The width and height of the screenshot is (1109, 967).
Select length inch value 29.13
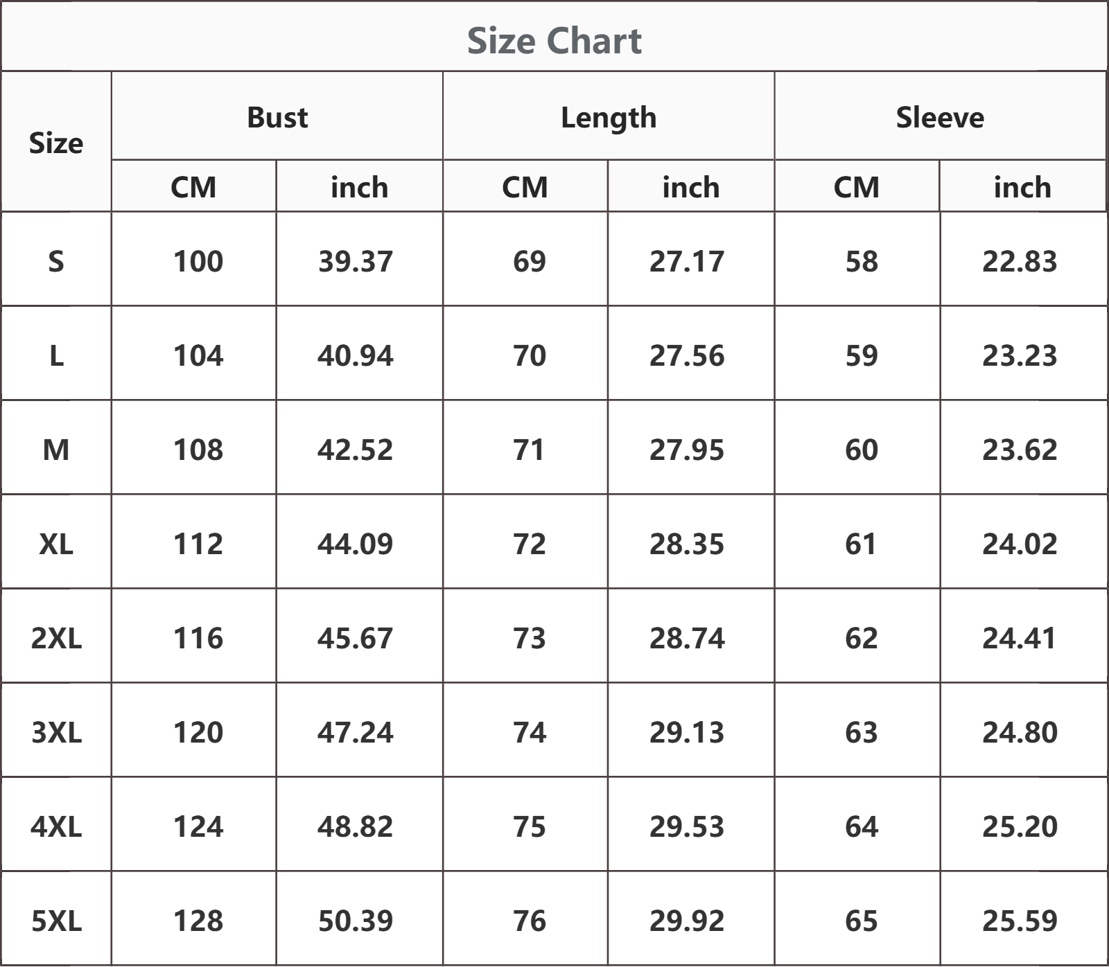point(687,732)
